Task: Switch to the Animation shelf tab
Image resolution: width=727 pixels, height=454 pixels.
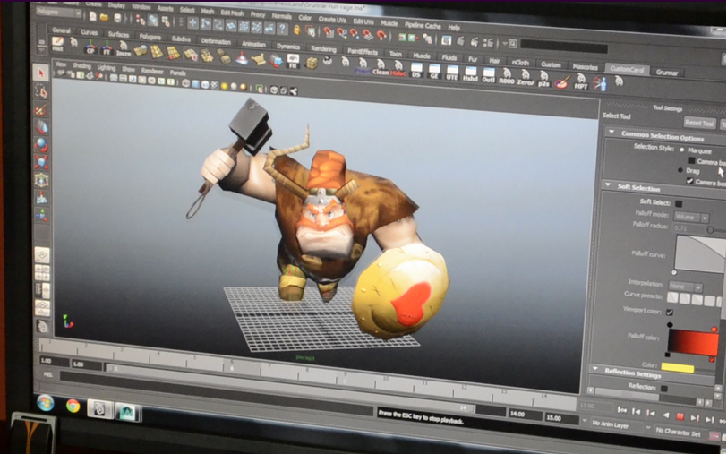Action: pyautogui.click(x=253, y=44)
